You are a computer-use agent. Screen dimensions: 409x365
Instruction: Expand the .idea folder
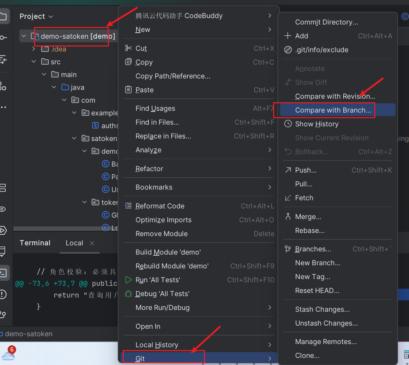point(34,49)
